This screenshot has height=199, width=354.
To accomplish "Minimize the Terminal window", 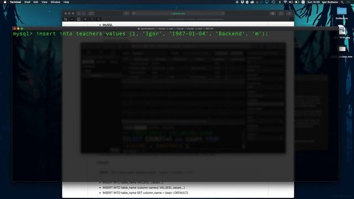I will pyautogui.click(x=18, y=29).
